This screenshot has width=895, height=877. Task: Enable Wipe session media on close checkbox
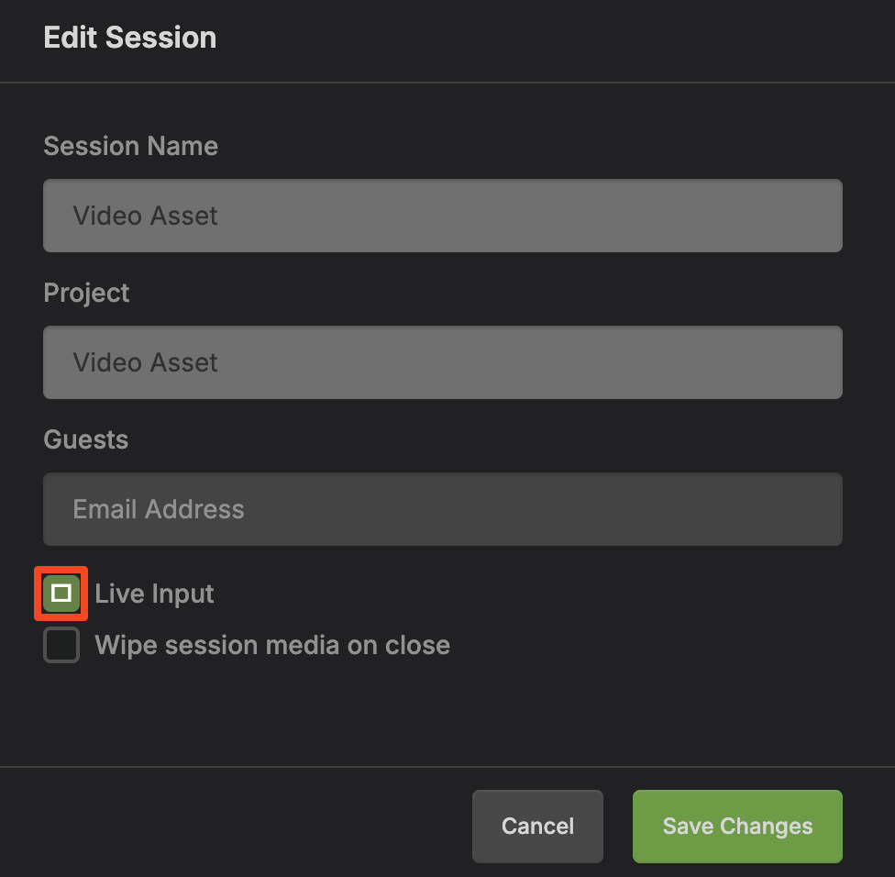61,645
